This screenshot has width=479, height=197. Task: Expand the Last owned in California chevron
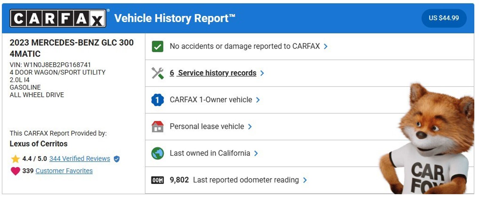pos(256,153)
